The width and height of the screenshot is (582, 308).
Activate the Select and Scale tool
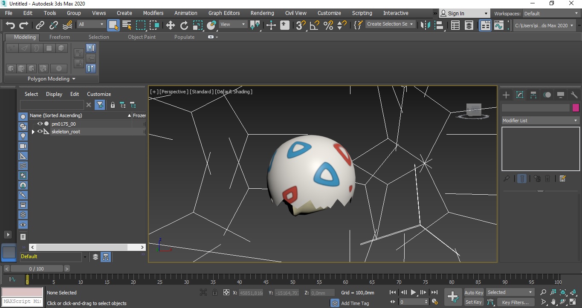[x=198, y=25]
